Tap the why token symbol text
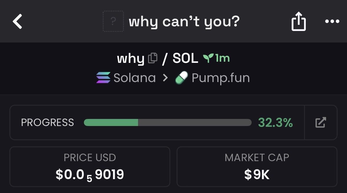347x193 pixels. [130, 58]
